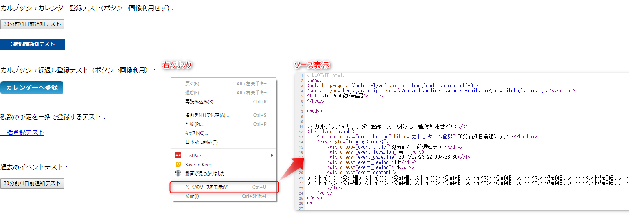The height and width of the screenshot is (217, 629).
Task: Click the LastPass icon in context menu
Action: pos(178,156)
